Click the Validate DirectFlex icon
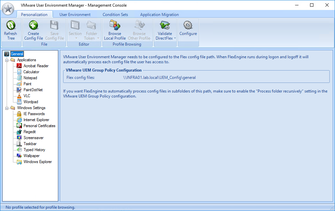The width and height of the screenshot is (335, 211). pos(165,26)
